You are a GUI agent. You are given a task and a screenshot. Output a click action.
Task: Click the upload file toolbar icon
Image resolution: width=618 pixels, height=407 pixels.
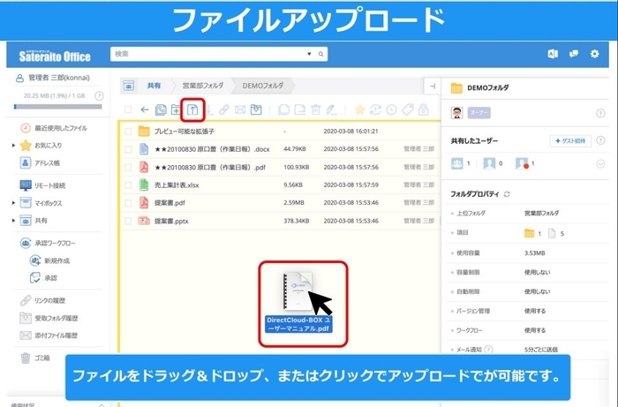(x=192, y=109)
